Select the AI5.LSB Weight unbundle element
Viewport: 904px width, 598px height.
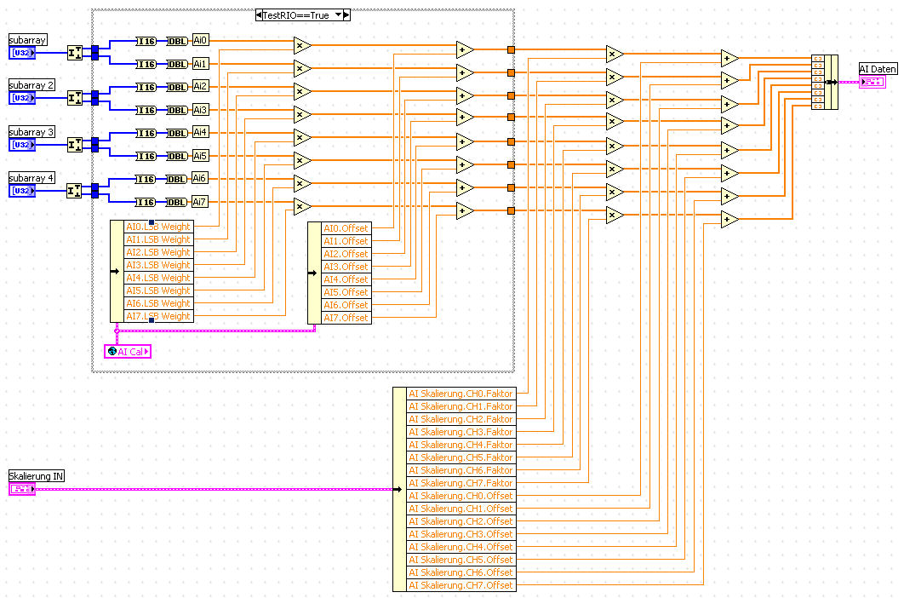click(158, 290)
